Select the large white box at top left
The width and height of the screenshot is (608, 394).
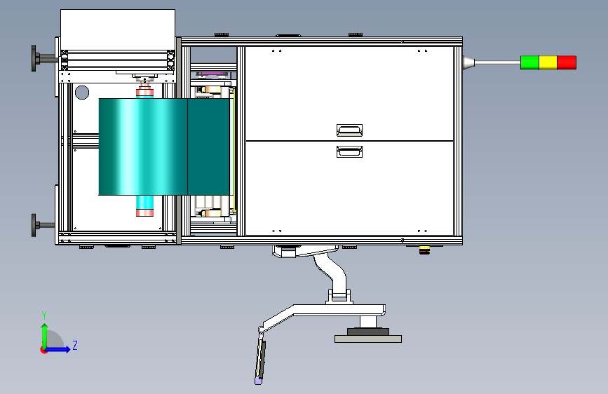point(118,30)
